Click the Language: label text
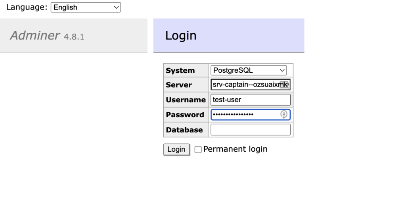Image resolution: width=406 pixels, height=203 pixels. [x=27, y=7]
